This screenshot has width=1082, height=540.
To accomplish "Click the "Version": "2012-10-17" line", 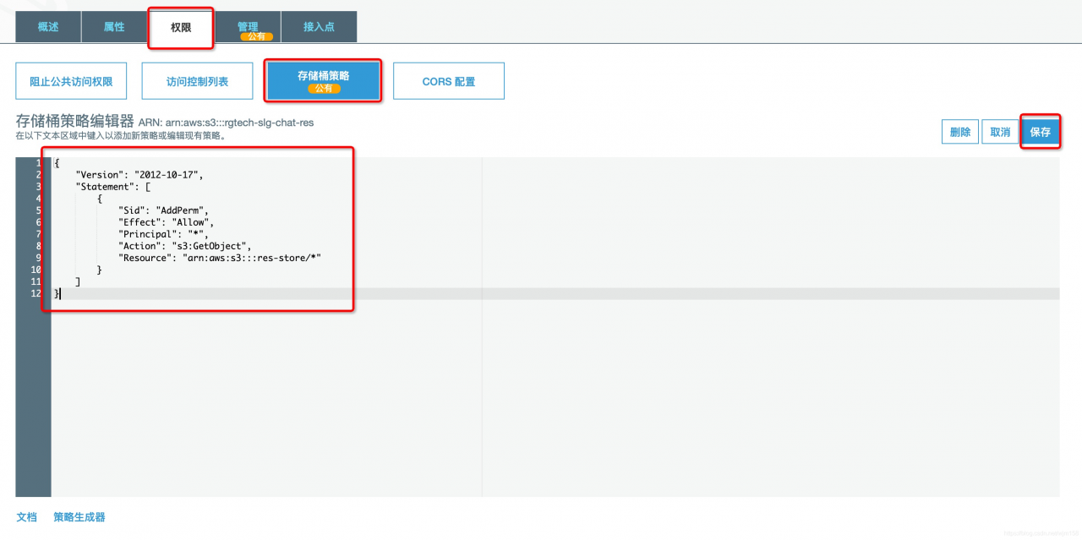I will pos(139,175).
